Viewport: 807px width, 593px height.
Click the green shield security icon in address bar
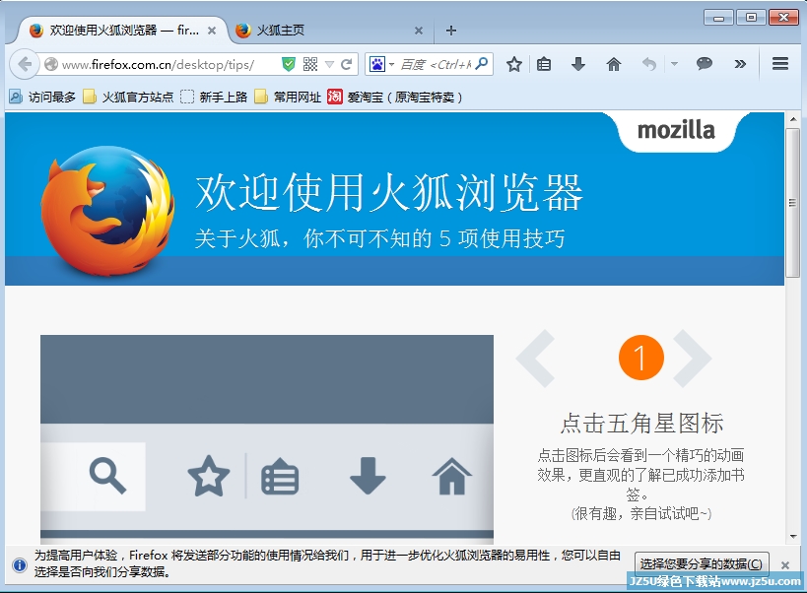click(x=288, y=64)
